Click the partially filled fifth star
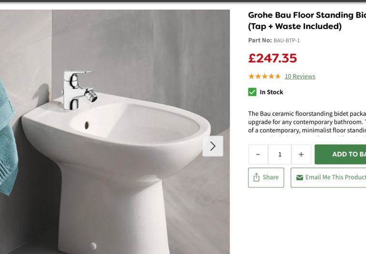This screenshot has height=254, width=366. 278,76
